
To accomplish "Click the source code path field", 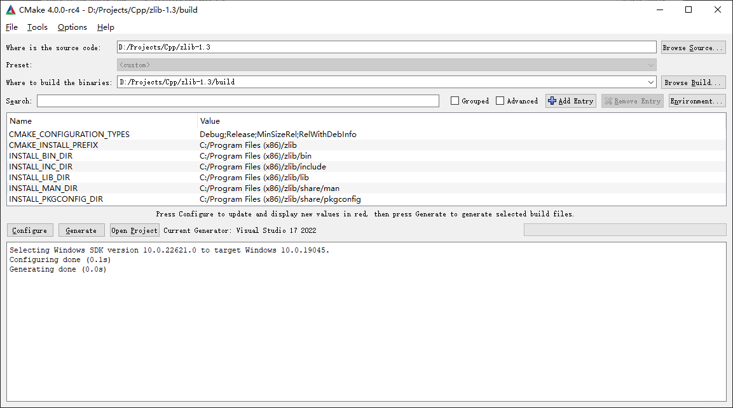I will click(387, 48).
